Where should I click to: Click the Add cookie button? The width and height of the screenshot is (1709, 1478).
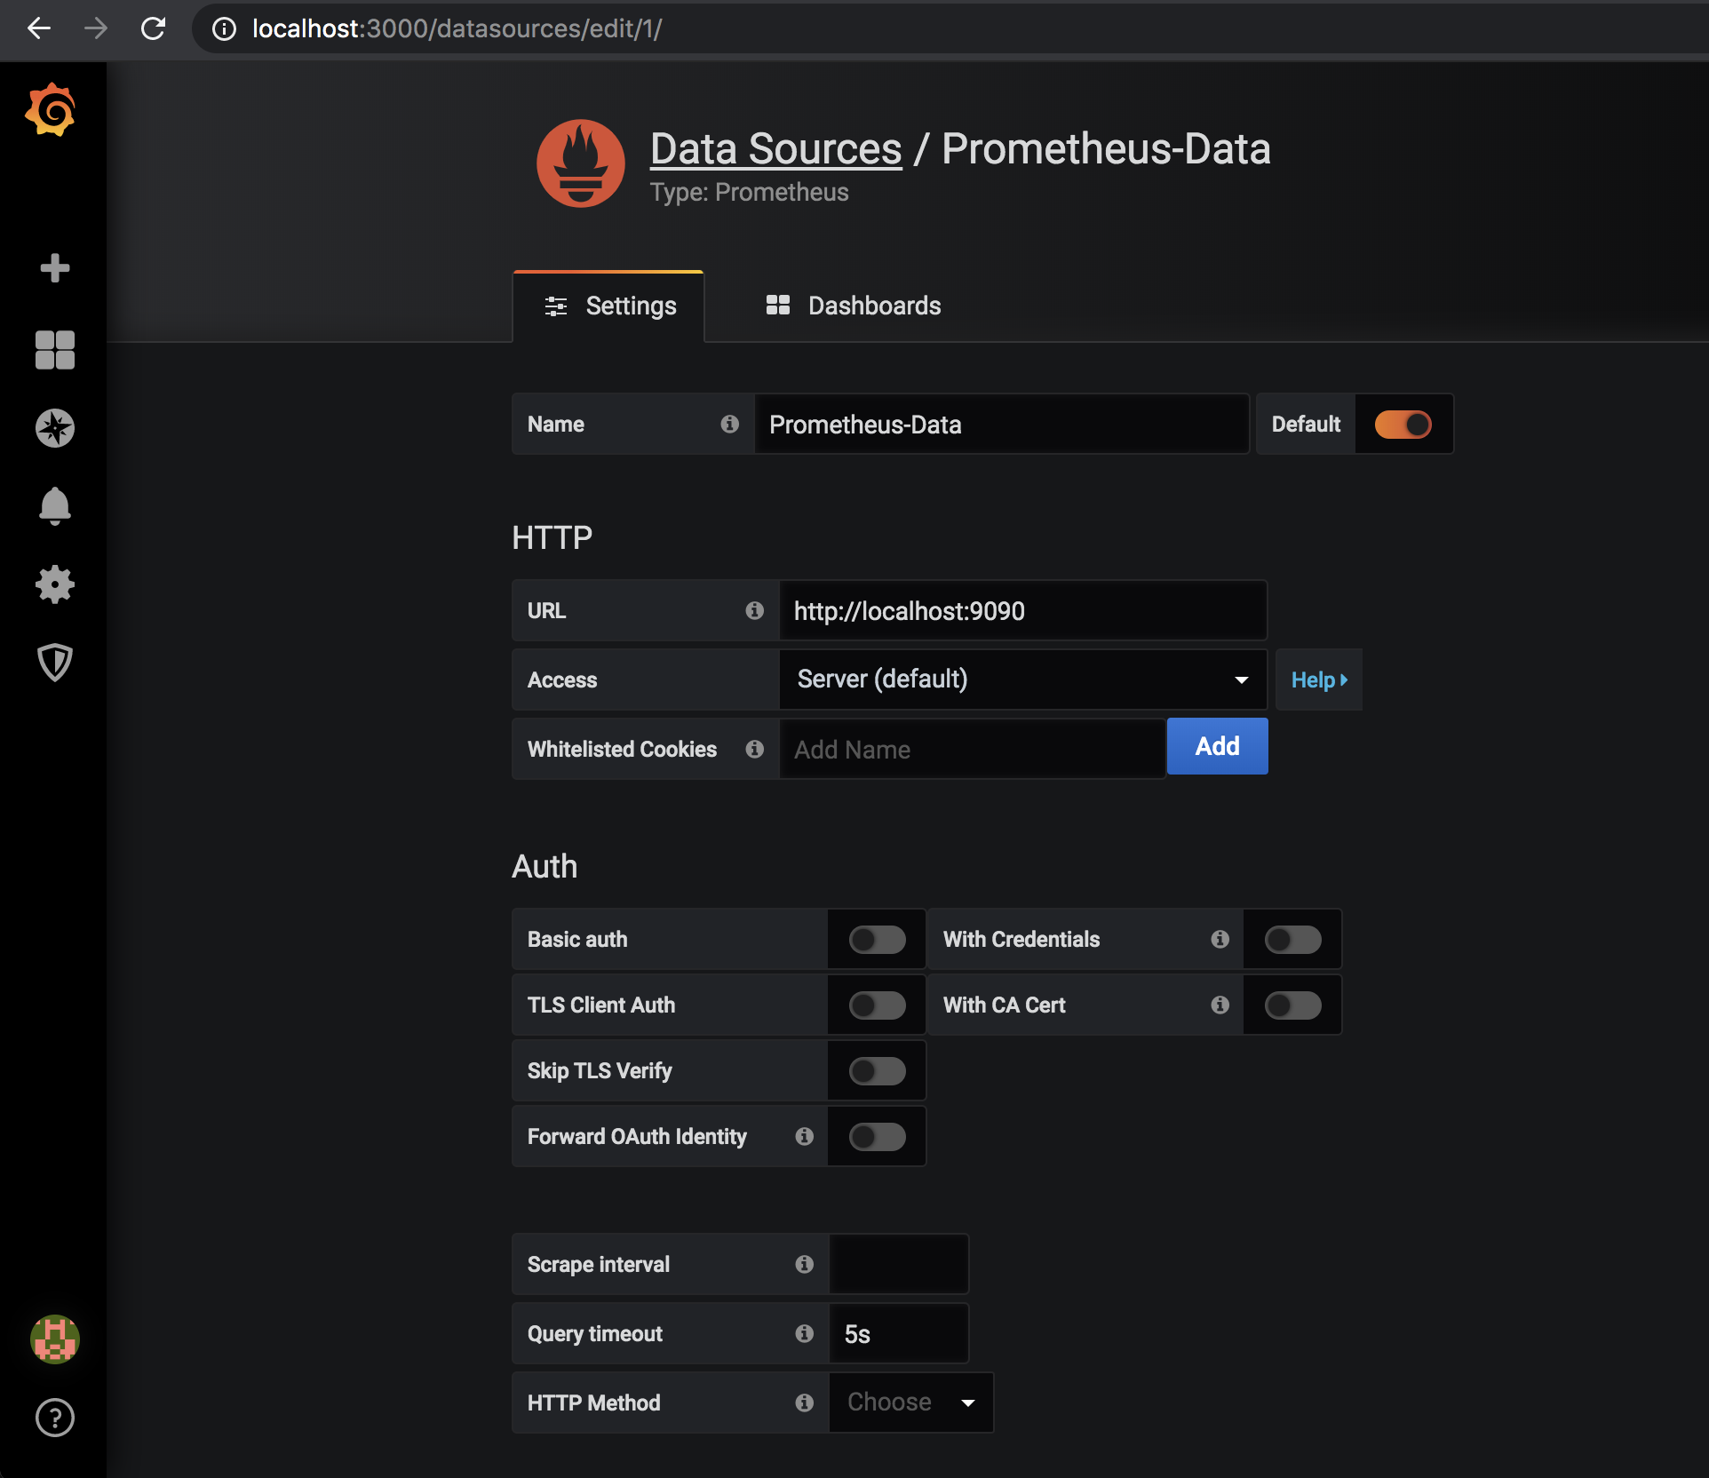click(x=1218, y=746)
